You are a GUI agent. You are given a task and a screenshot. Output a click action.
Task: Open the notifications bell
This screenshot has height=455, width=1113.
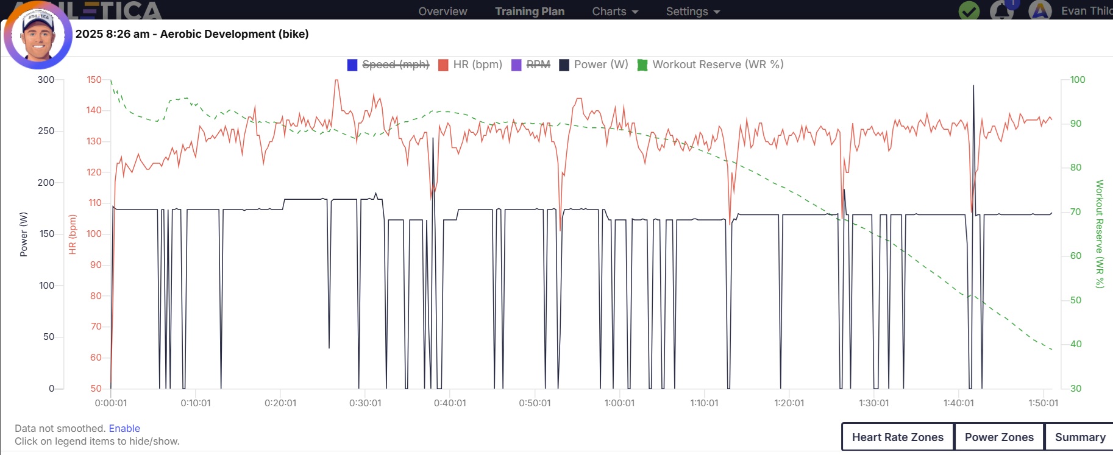(1000, 12)
